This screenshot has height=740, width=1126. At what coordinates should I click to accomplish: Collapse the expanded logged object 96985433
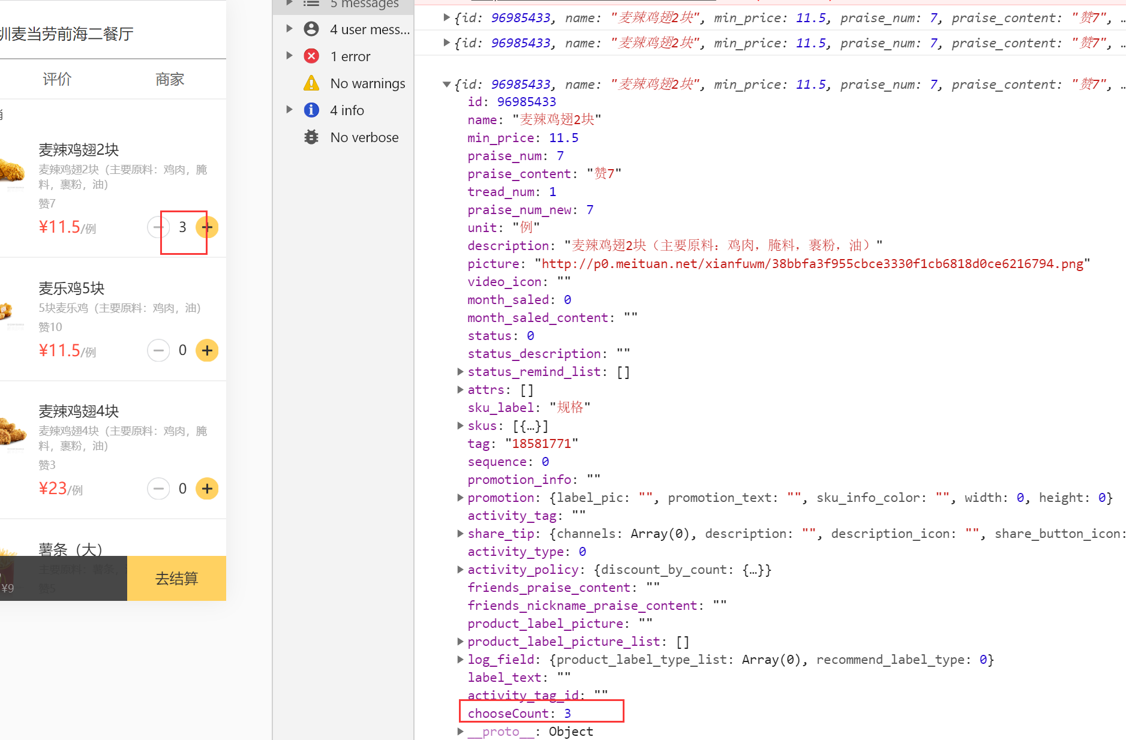[x=446, y=85]
